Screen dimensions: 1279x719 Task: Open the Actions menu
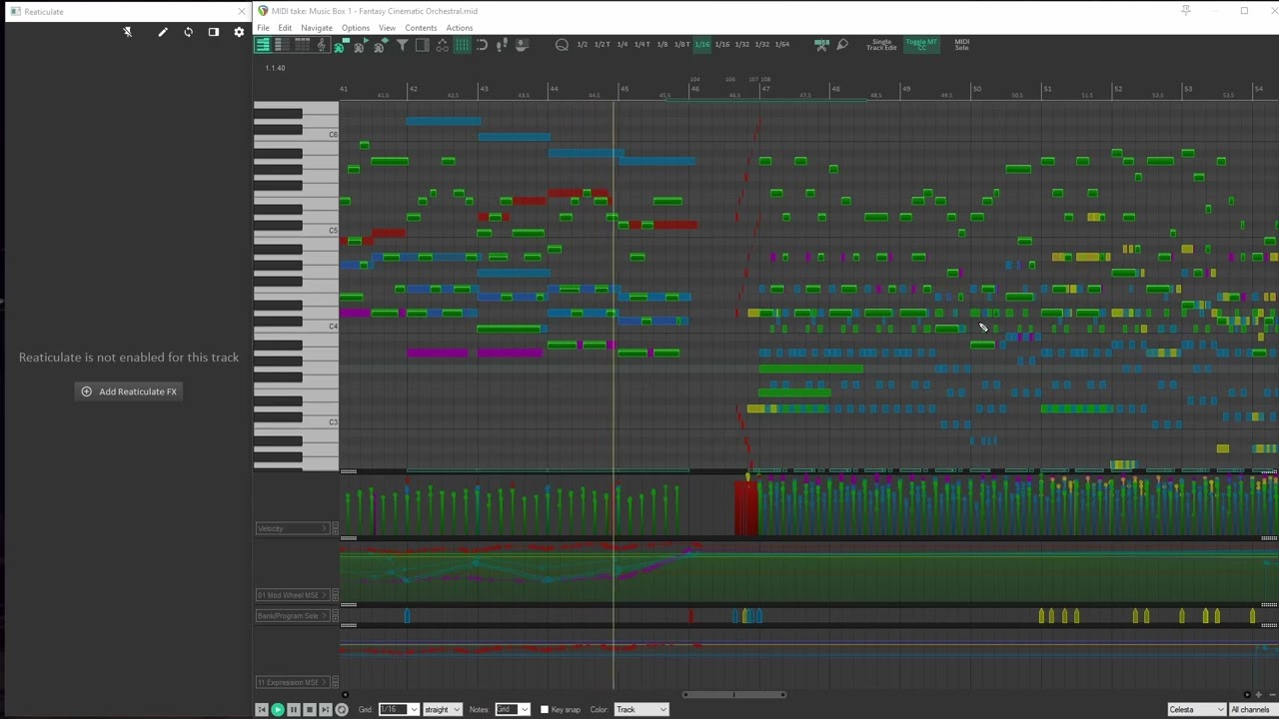pyautogui.click(x=460, y=28)
